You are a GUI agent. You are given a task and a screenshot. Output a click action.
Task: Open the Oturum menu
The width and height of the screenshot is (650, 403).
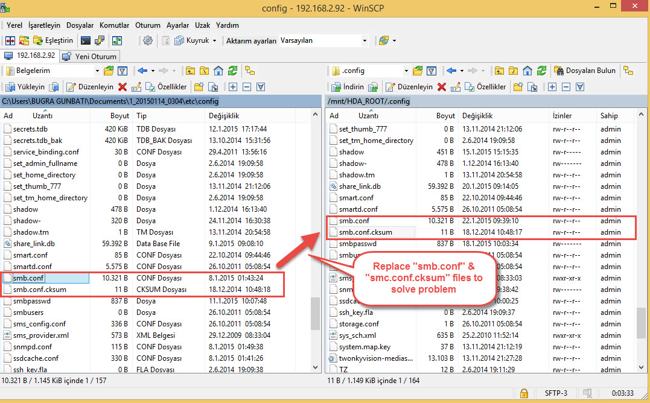148,25
